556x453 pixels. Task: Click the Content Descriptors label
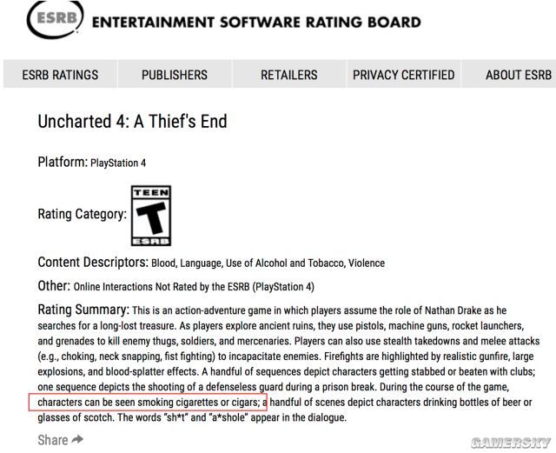(93, 262)
